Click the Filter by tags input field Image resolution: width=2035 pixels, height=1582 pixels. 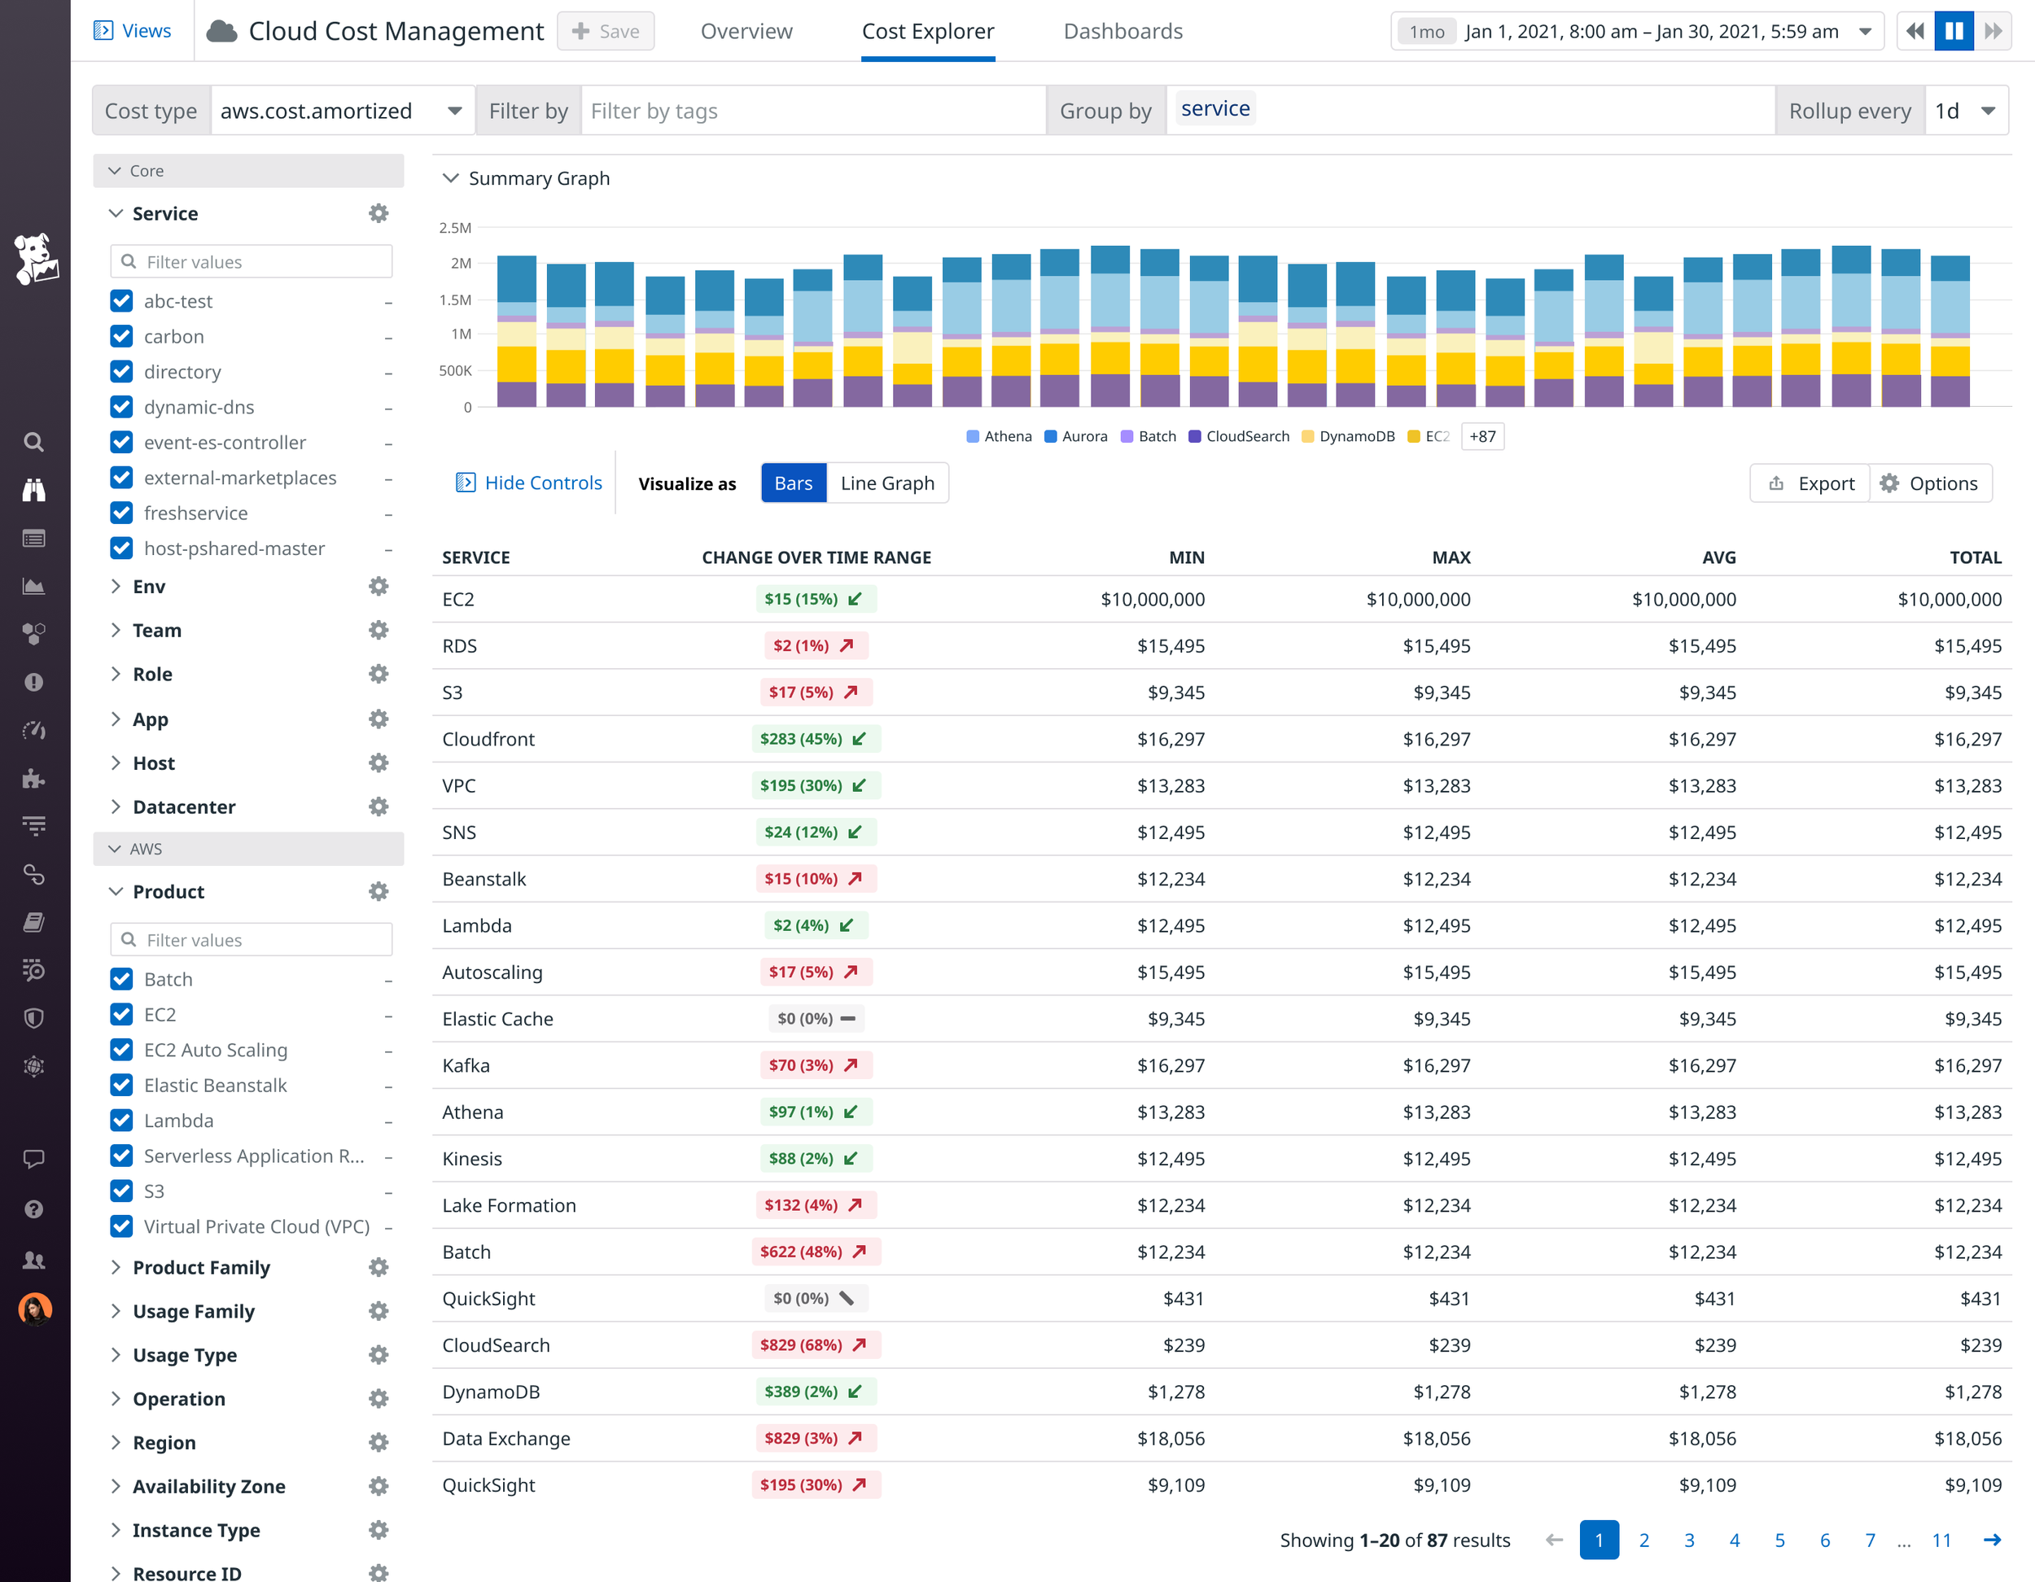point(812,111)
